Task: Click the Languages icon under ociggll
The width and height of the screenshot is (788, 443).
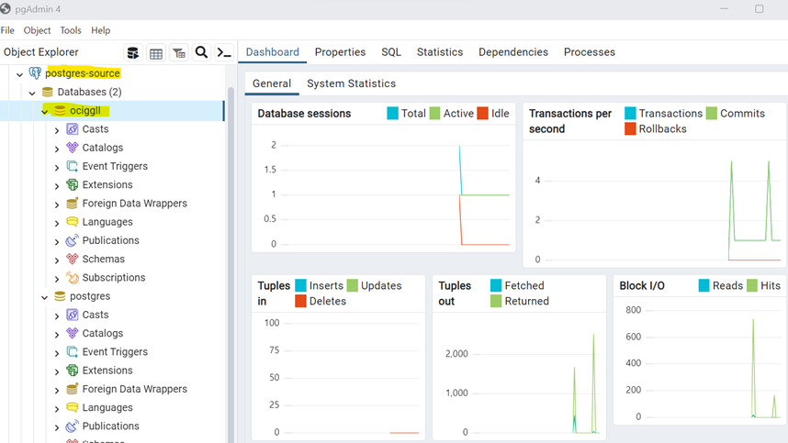Action: click(73, 222)
